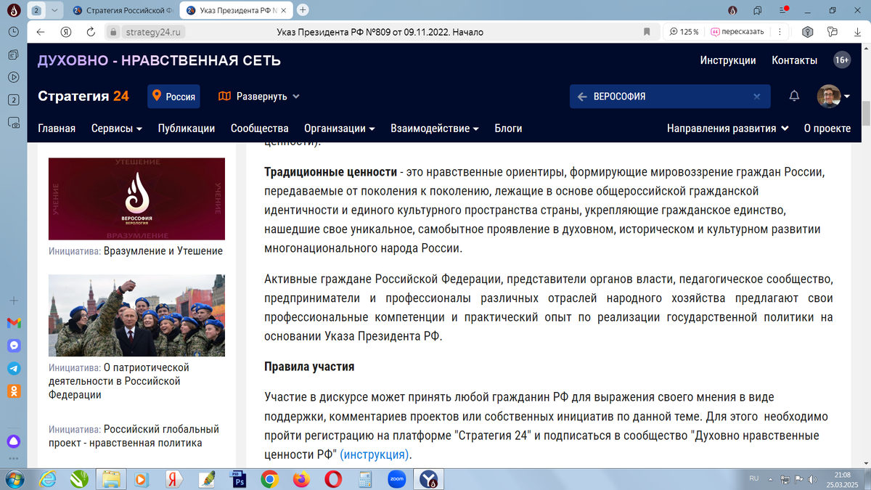
Task: Open browser downloads arrow icon
Action: pyautogui.click(x=856, y=32)
